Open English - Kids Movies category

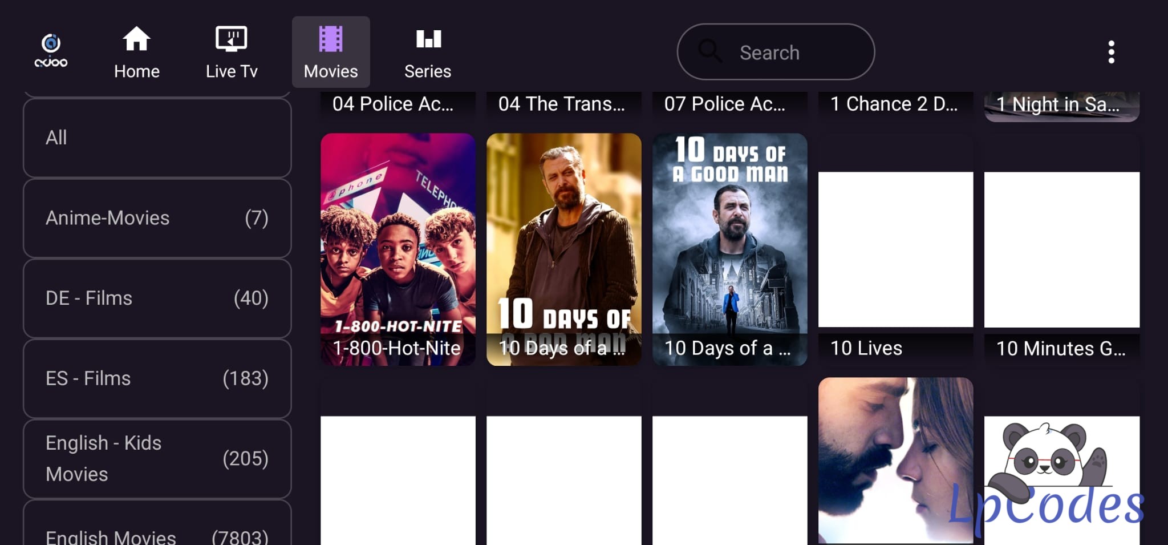[157, 459]
